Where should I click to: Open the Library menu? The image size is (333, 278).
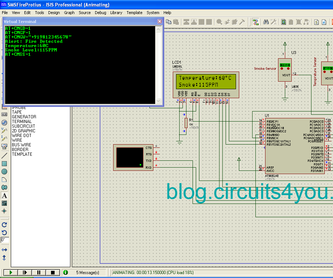click(116, 13)
